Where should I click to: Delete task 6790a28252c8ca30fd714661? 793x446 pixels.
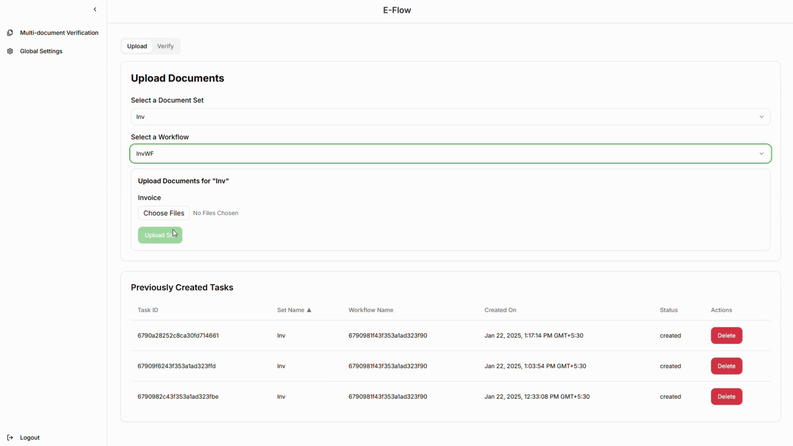pyautogui.click(x=726, y=335)
